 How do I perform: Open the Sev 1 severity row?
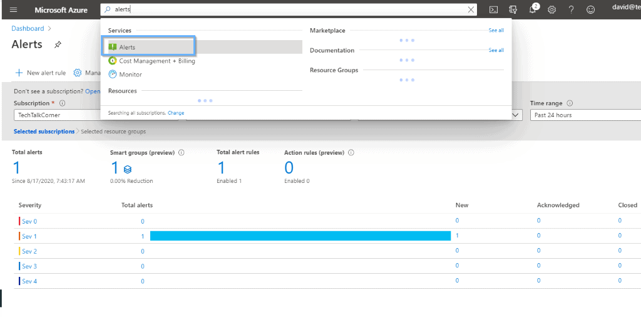[29, 236]
